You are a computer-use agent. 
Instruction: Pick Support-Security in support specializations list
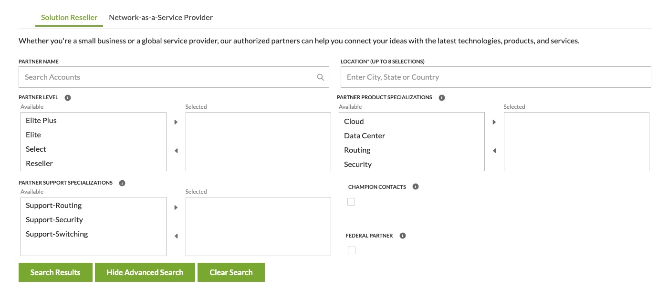click(x=54, y=220)
